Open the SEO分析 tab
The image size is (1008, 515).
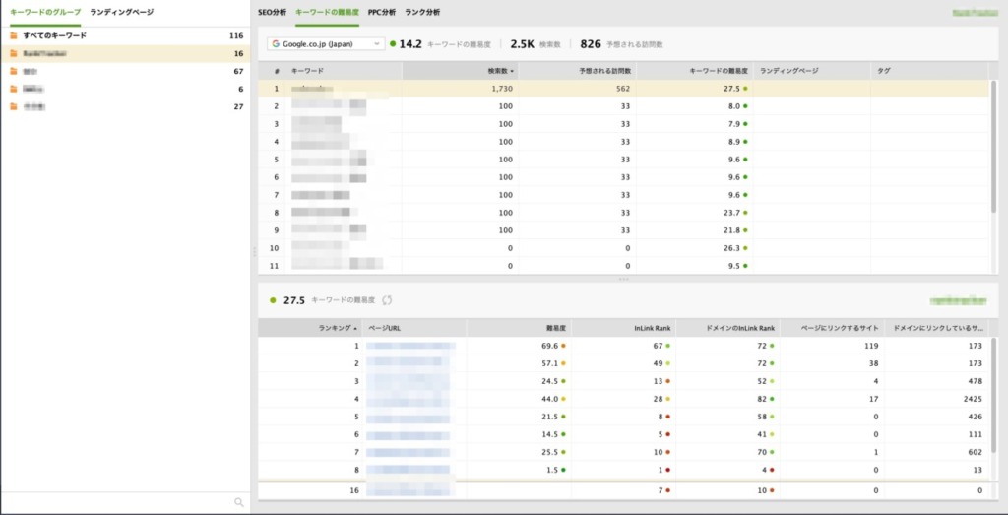tap(272, 12)
